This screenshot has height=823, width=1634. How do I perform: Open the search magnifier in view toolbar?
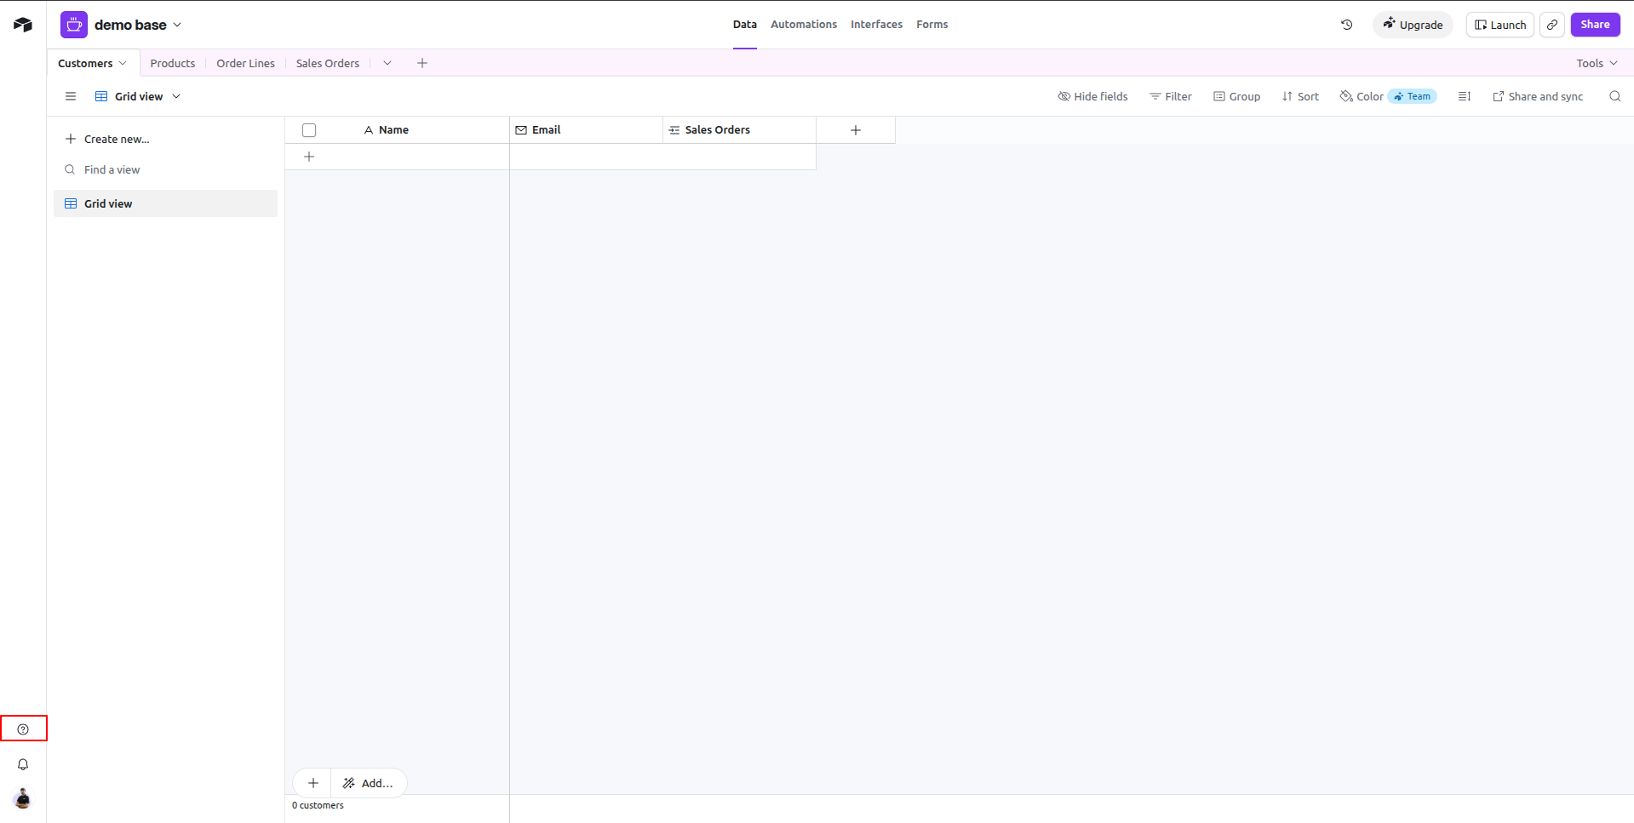coord(1614,96)
